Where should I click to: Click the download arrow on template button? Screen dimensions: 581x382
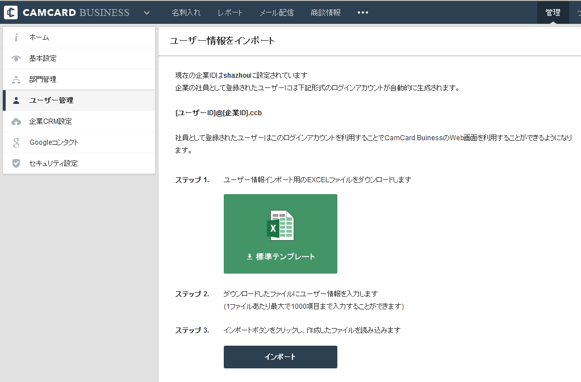tap(250, 257)
